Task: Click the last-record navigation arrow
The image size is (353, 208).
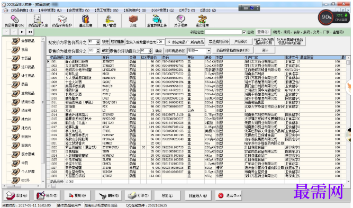Action: pyautogui.click(x=30, y=32)
